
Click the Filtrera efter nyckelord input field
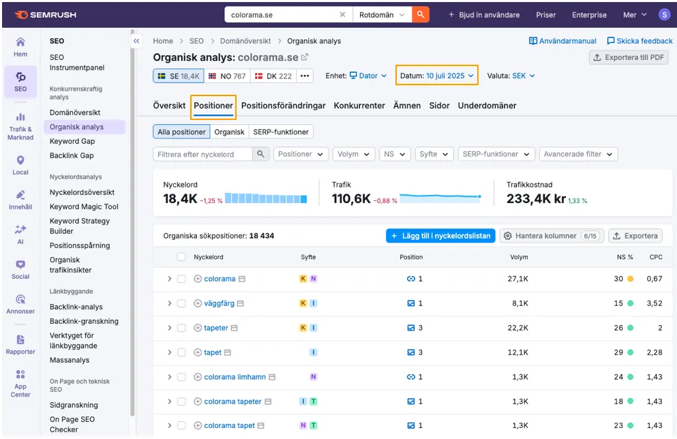click(x=202, y=154)
